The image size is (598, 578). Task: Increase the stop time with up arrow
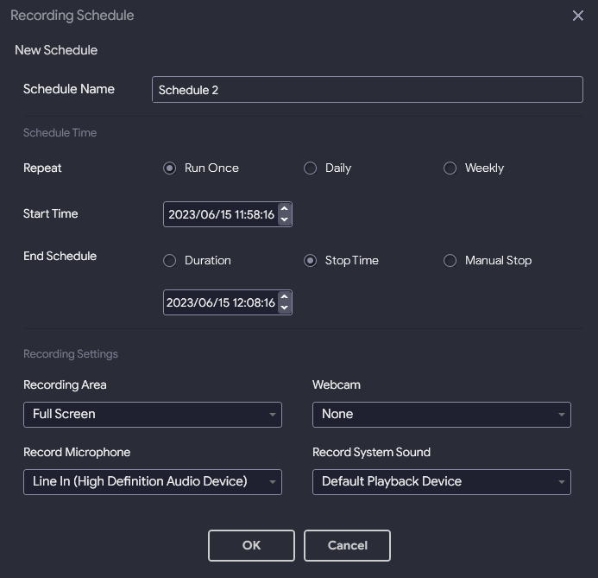[285, 297]
